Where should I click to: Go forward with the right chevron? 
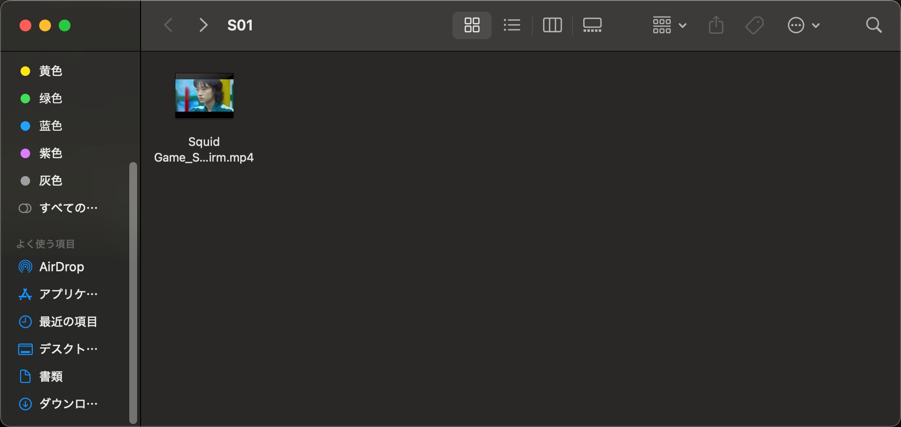coord(203,25)
